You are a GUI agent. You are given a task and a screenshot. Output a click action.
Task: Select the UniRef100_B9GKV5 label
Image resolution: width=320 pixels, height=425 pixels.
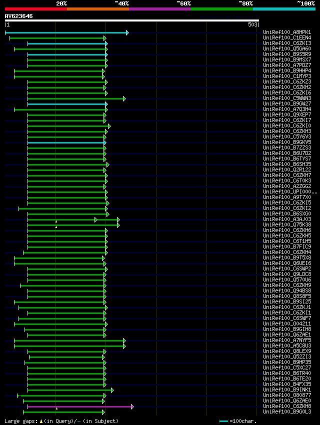(x=287, y=142)
